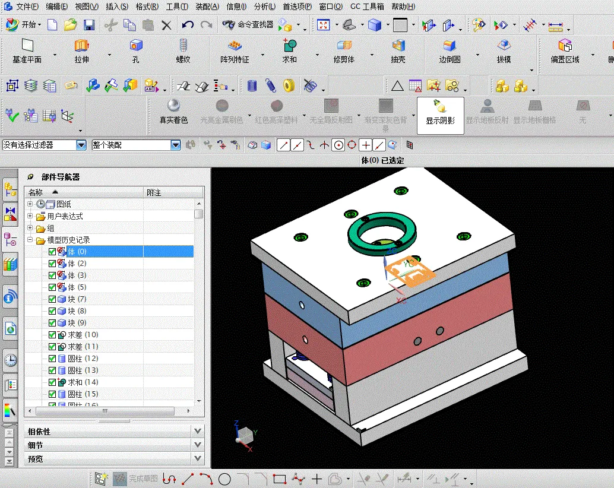Toggle Show Shadows (显示阴影) button
The height and width of the screenshot is (488, 614).
(441, 115)
